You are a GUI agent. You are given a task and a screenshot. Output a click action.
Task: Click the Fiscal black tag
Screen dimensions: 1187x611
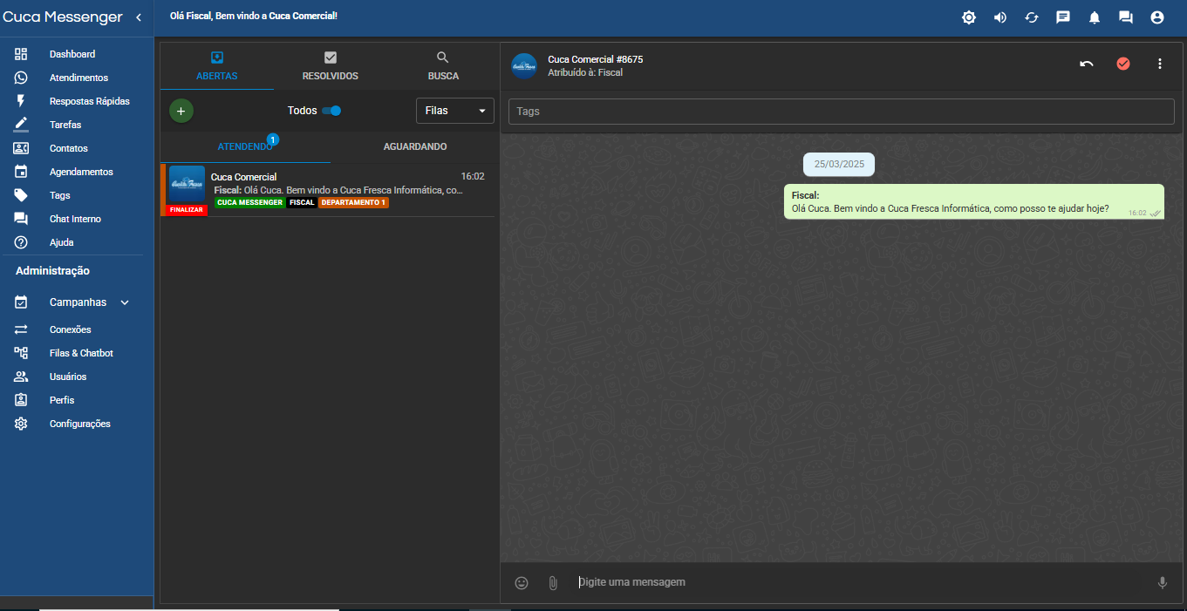(x=302, y=202)
